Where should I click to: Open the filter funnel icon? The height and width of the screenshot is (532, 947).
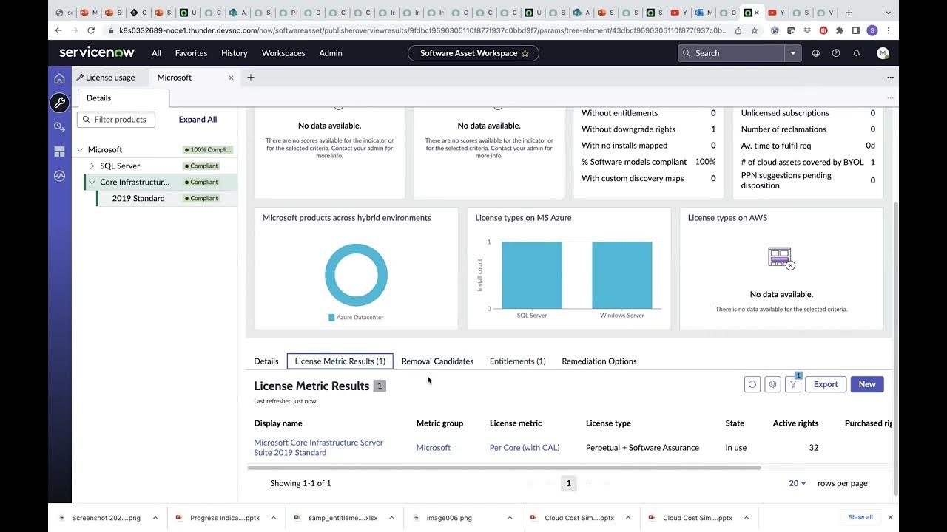tap(793, 384)
